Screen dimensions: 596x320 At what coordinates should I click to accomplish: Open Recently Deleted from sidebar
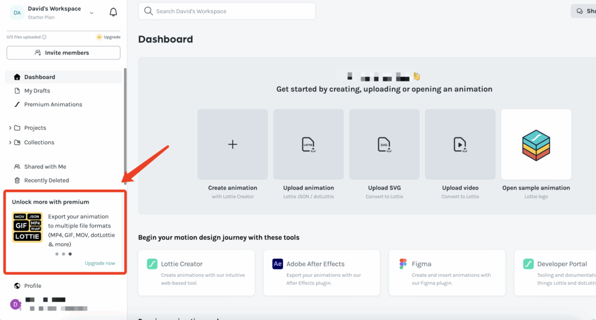click(x=46, y=180)
